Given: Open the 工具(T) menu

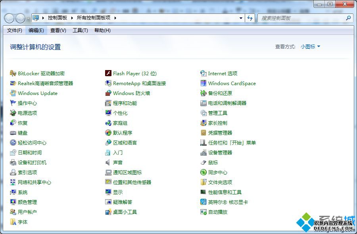Looking at the screenshot, I should (80, 30).
